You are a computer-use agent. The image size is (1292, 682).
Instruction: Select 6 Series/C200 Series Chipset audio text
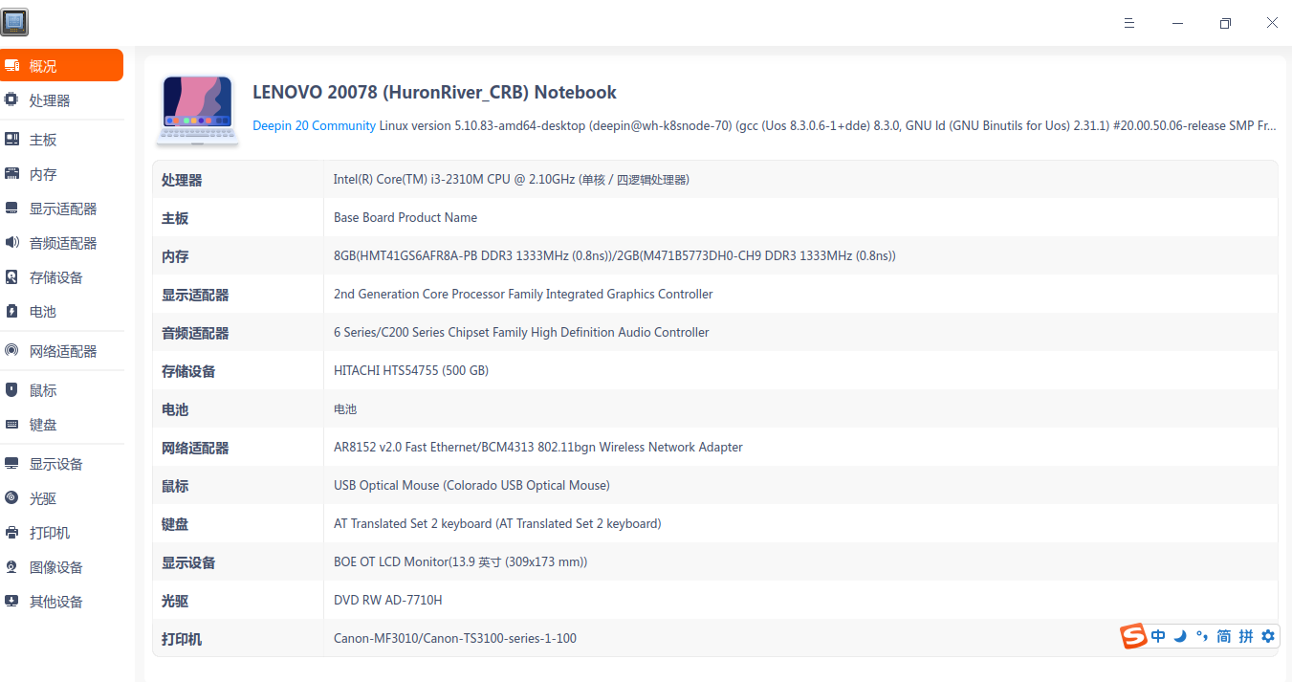click(x=521, y=332)
